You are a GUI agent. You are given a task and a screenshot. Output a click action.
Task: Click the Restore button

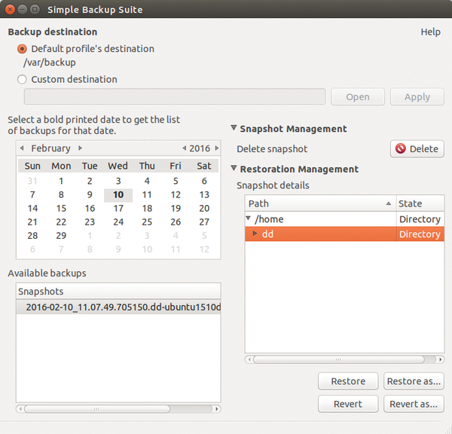tap(348, 381)
